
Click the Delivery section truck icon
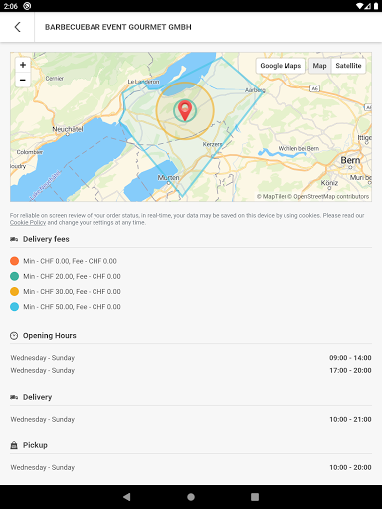(x=14, y=397)
